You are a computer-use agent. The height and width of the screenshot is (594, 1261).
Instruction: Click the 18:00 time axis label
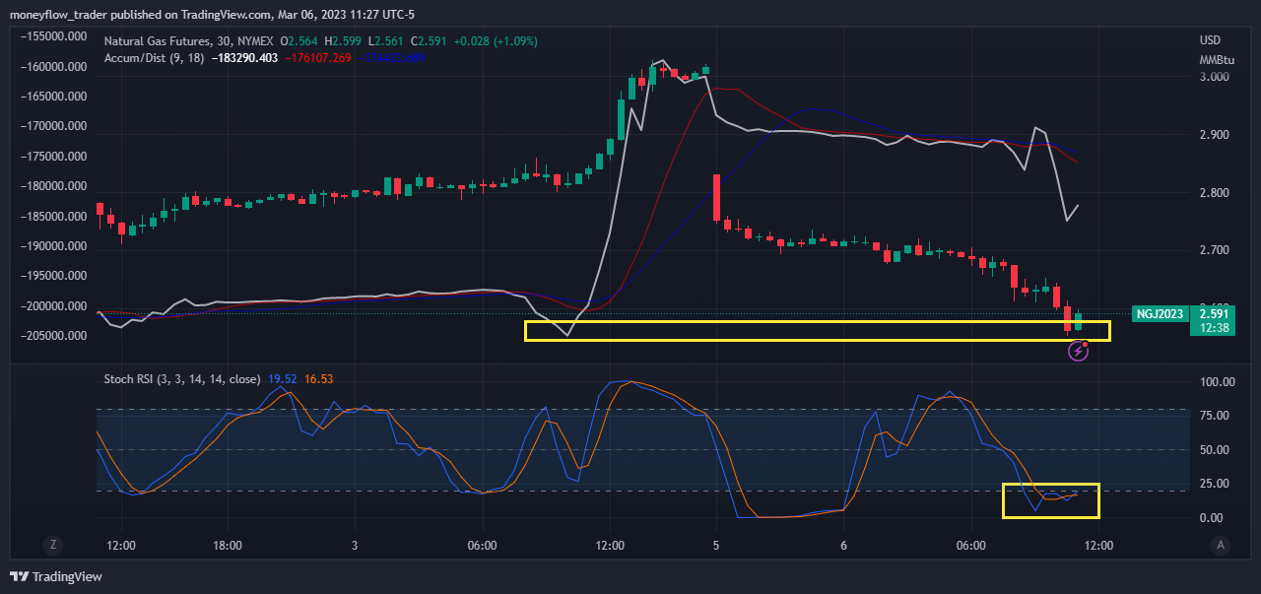[228, 545]
